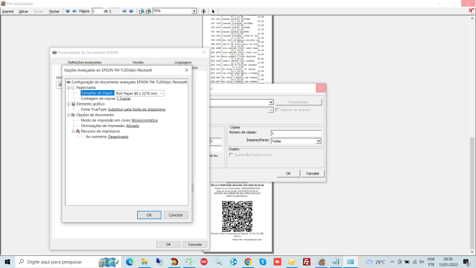The width and height of the screenshot is (476, 268).
Task: Go to previous page in preview toolbar
Action: tap(74, 11)
